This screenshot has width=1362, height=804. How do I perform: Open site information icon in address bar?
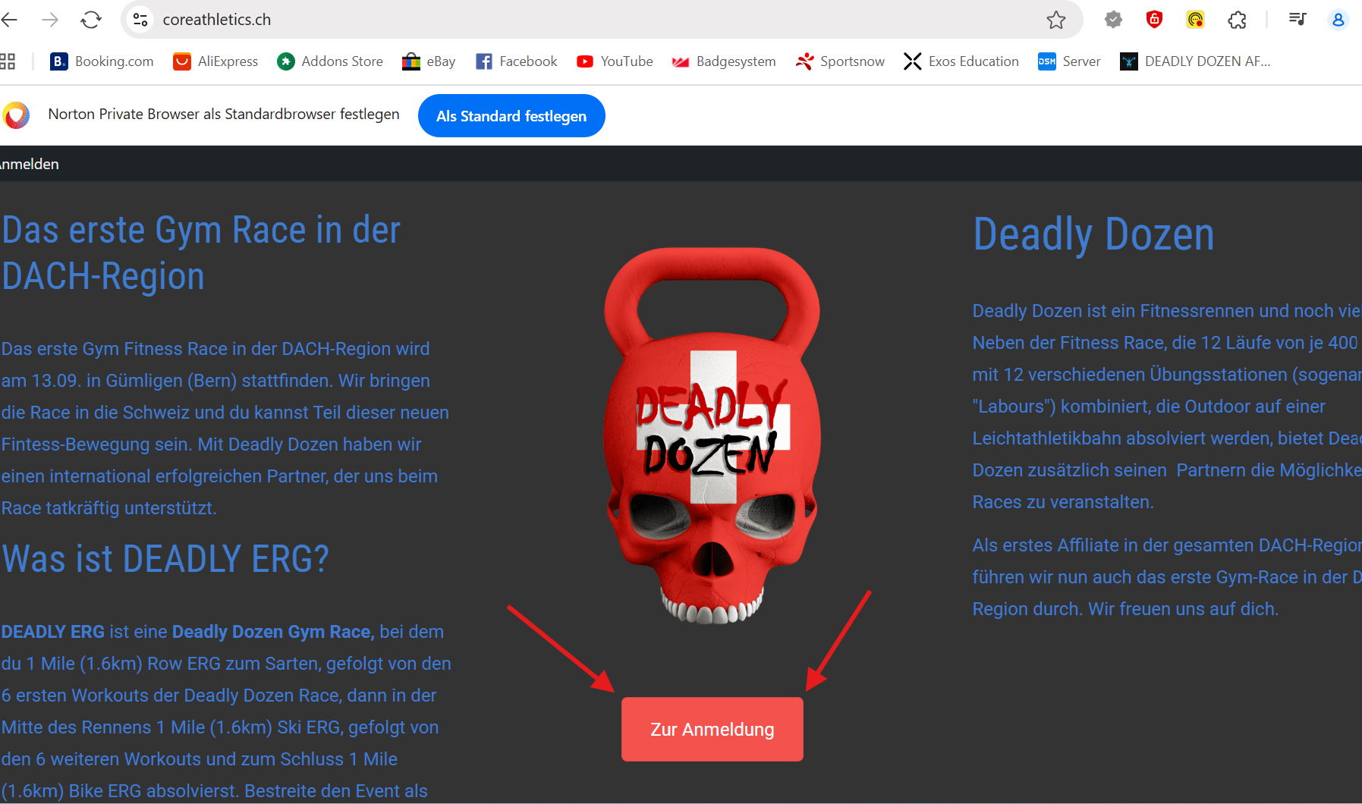[x=140, y=20]
